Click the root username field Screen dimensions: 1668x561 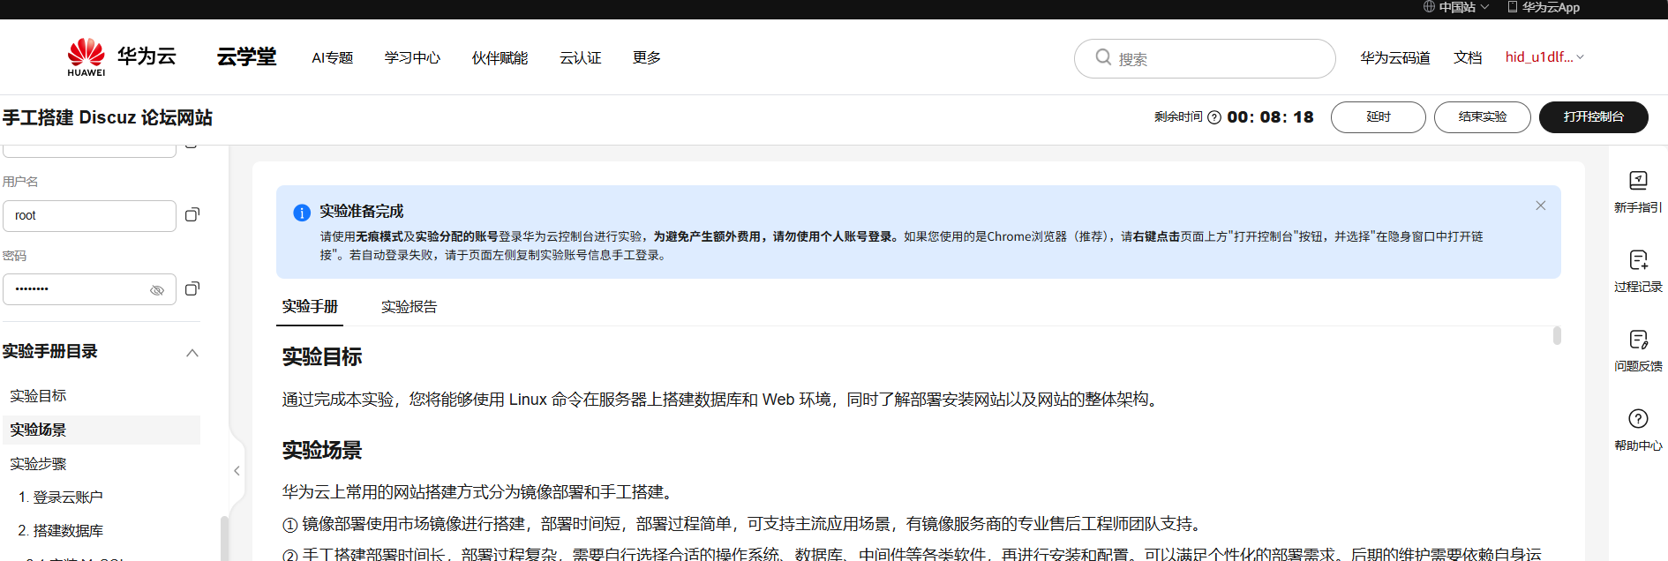(x=89, y=215)
